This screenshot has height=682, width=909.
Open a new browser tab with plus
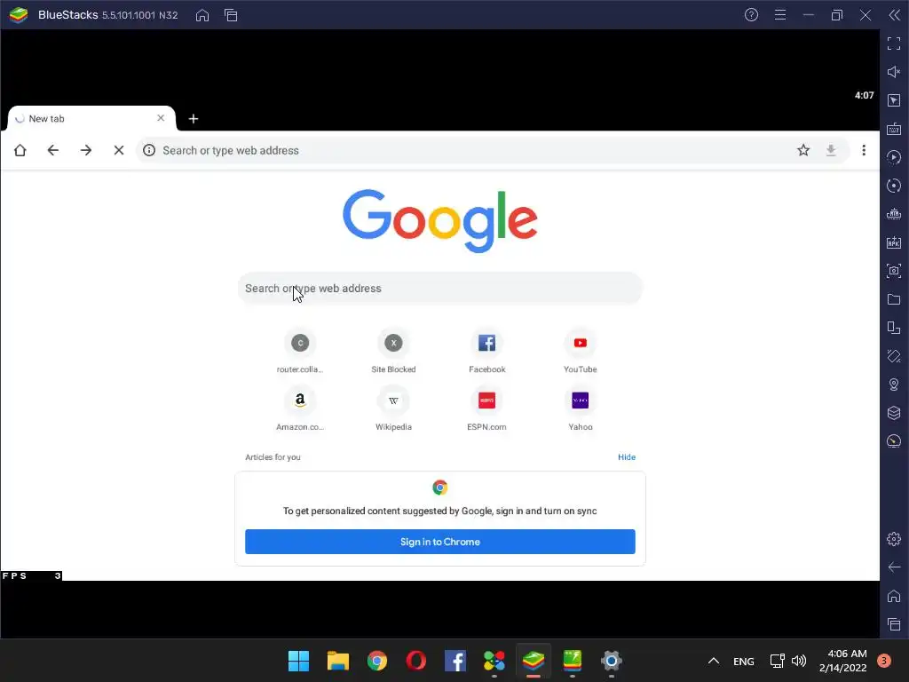pyautogui.click(x=194, y=119)
